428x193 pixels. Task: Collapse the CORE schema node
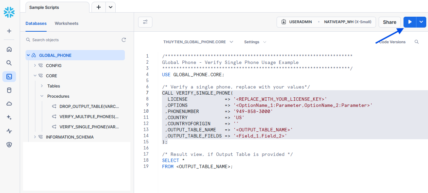pyautogui.click(x=35, y=76)
